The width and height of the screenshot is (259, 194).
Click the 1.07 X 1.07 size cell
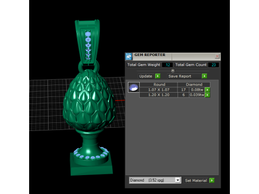(x=159, y=89)
